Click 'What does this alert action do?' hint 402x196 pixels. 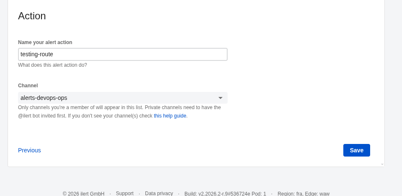coord(52,65)
